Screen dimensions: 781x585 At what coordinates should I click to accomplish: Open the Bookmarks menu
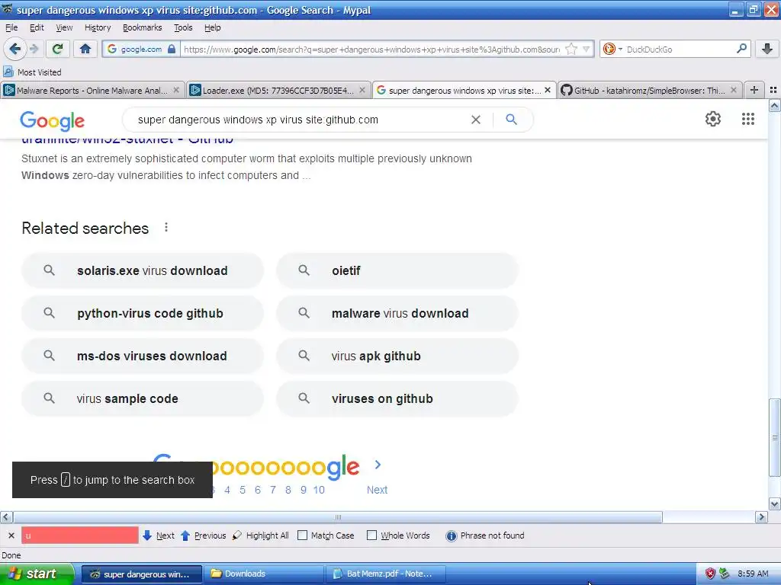pos(142,27)
